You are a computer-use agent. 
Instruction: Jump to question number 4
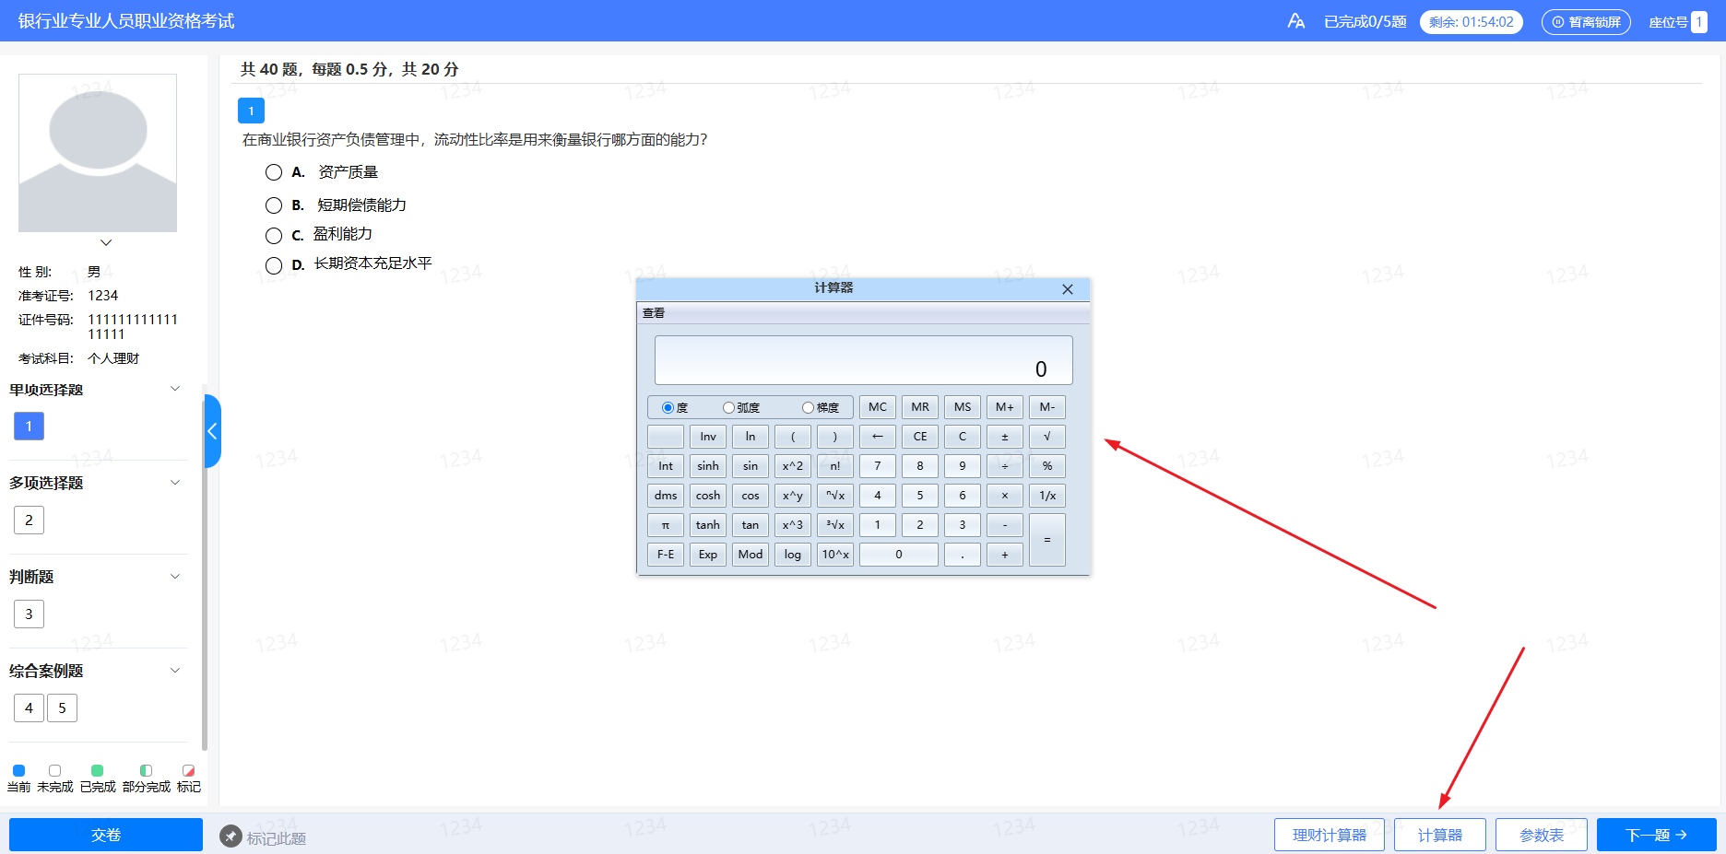pos(29,708)
